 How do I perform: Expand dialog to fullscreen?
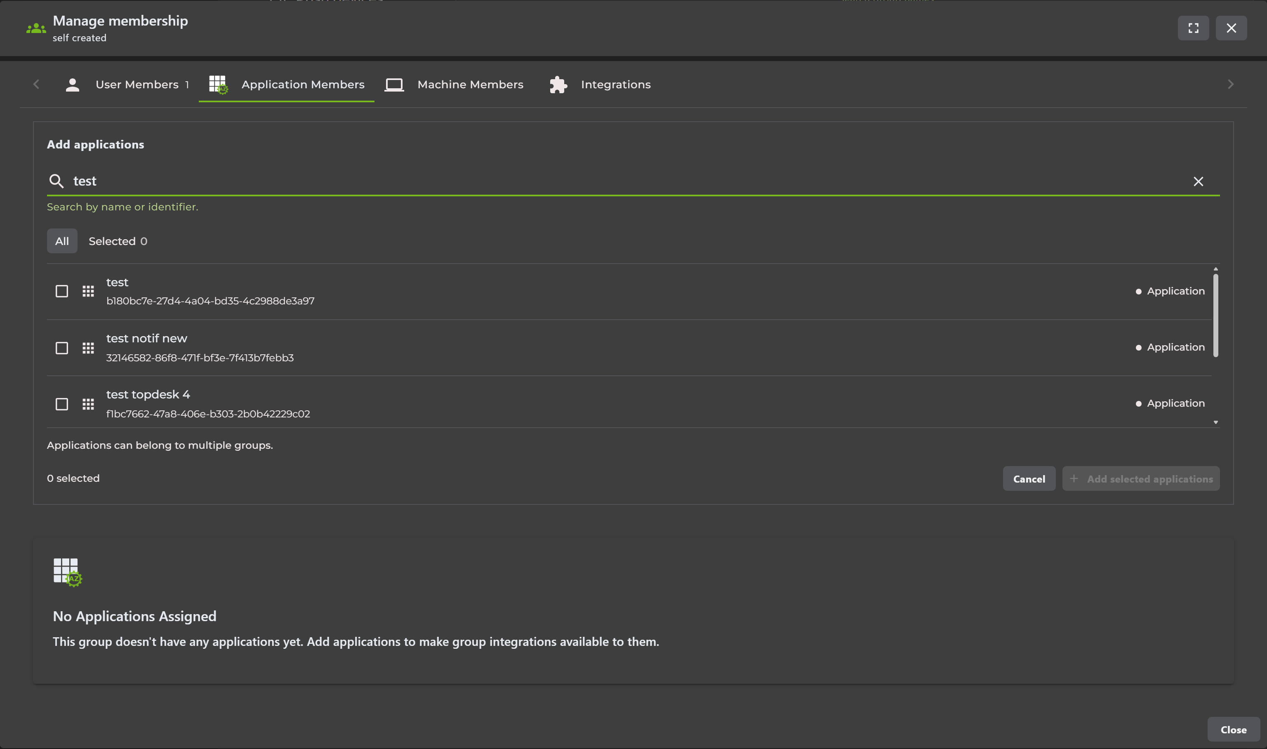pos(1193,28)
